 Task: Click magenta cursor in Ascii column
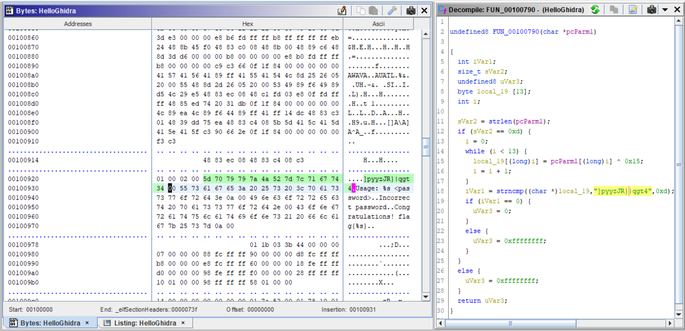(353, 188)
